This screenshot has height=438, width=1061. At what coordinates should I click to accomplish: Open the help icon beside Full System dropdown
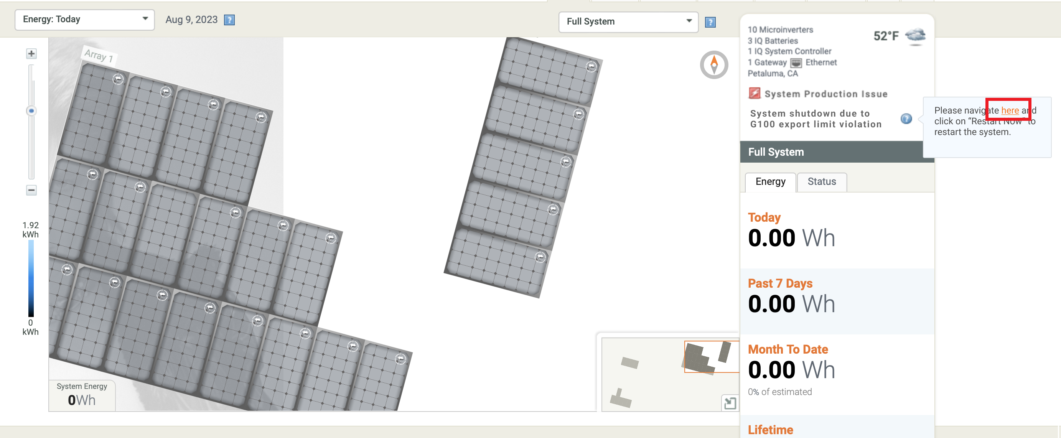710,22
